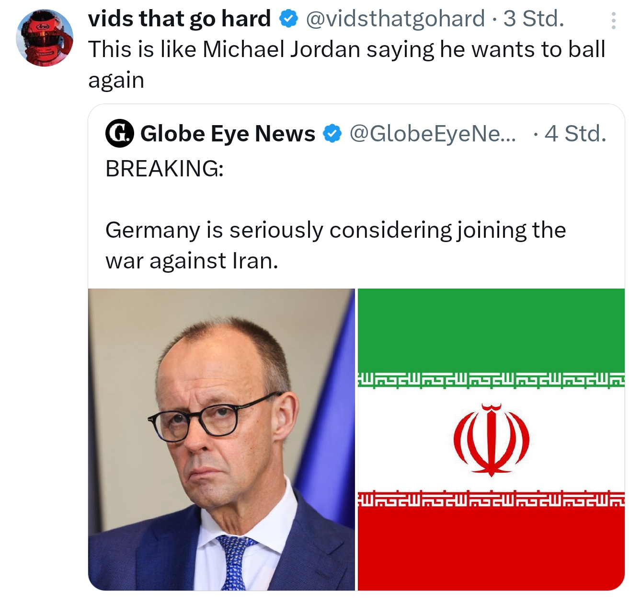Open the 4 Std. timestamp of quoted post
Screen dimensions: 641x604
(x=575, y=134)
